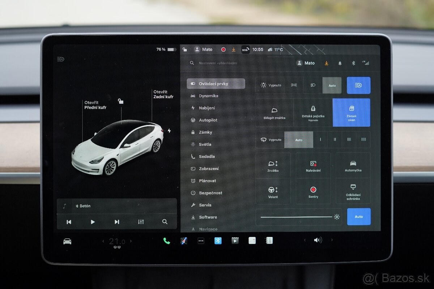434x289 pixels.
Task: Tap the chevron right of the volume icon
Action: [x=331, y=240]
